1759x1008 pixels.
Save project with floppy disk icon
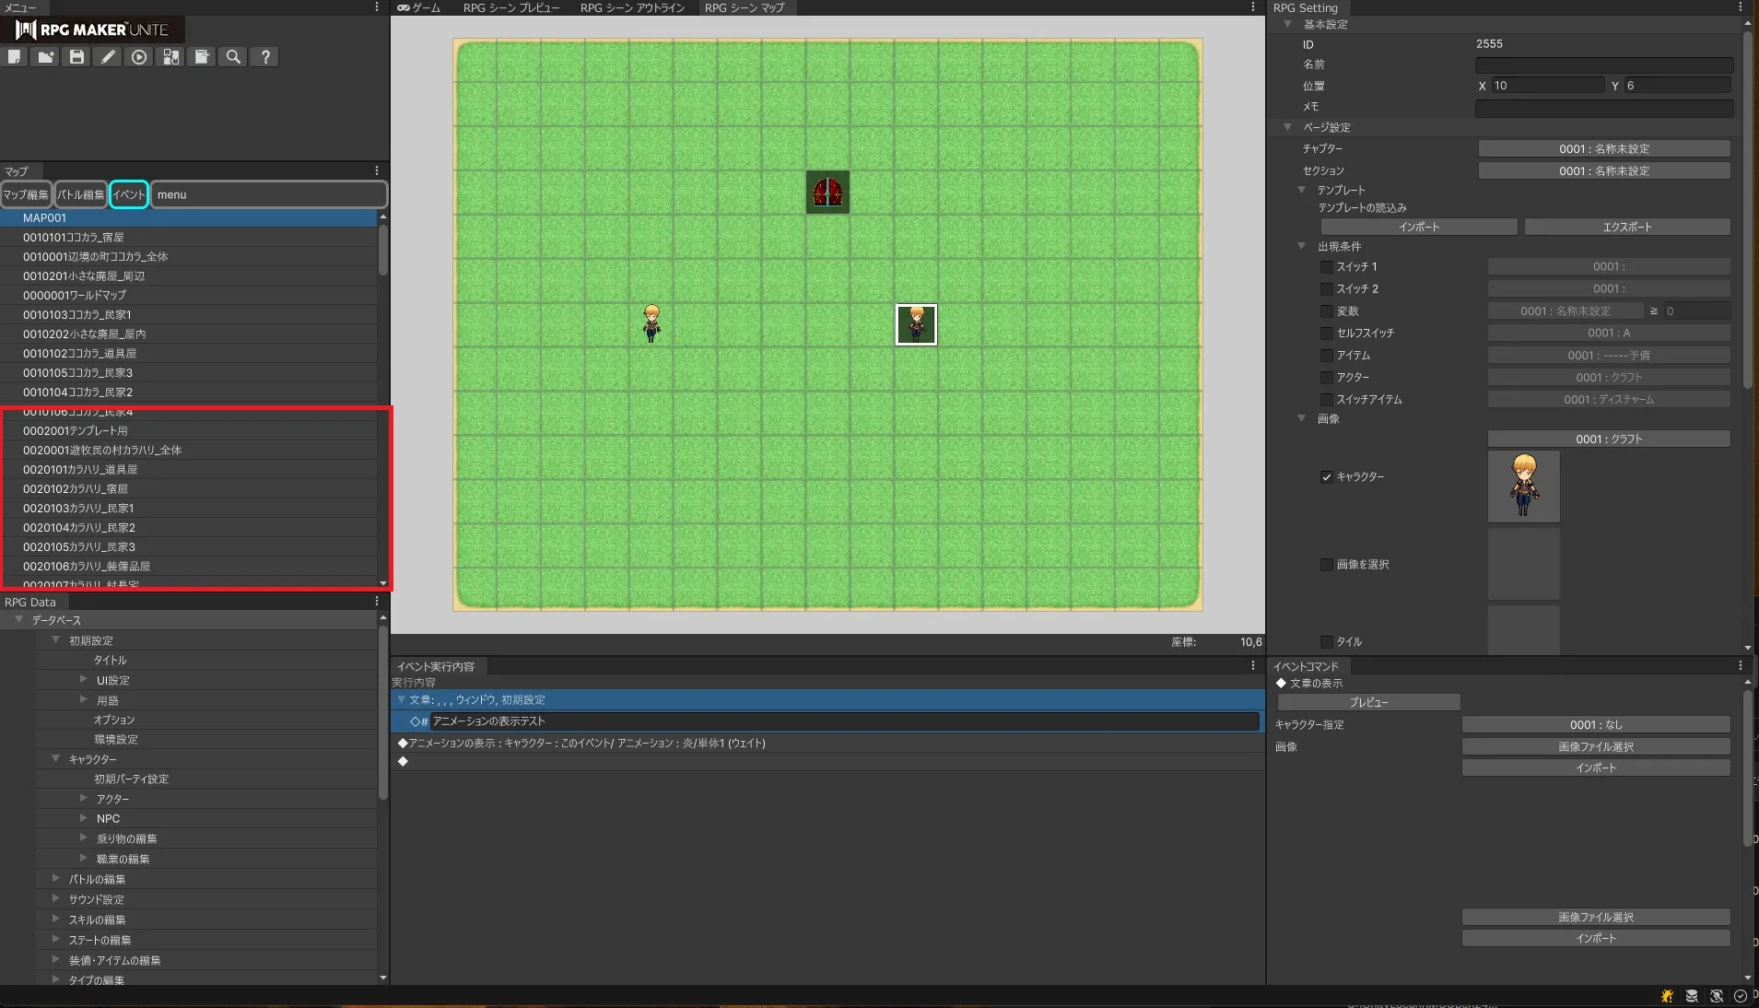76,57
